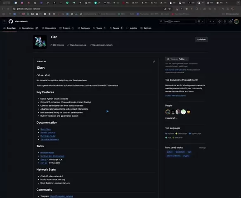Viewport: 241px width, 198px height.
Task: Reload the page in browser toolbar
Action: (x=8, y=9)
